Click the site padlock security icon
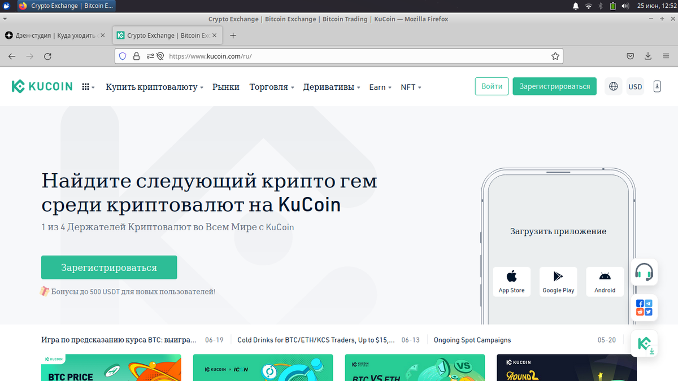The height and width of the screenshot is (381, 678). tap(136, 56)
